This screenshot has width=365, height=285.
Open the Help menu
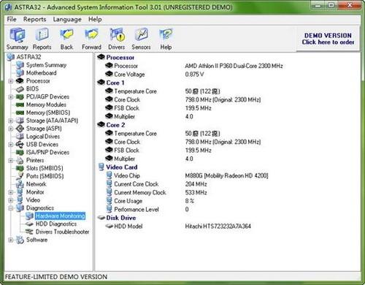coord(95,19)
